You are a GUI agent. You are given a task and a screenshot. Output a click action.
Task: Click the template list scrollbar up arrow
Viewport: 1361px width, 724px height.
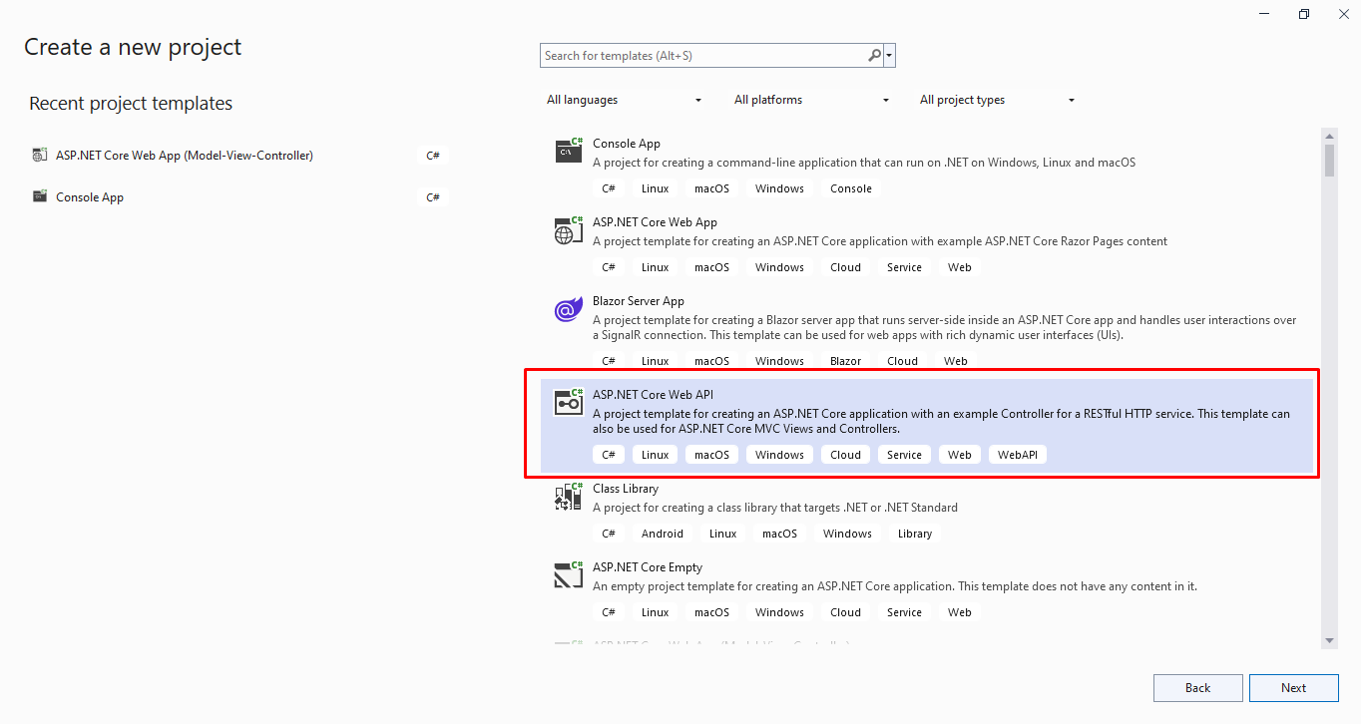pos(1329,135)
